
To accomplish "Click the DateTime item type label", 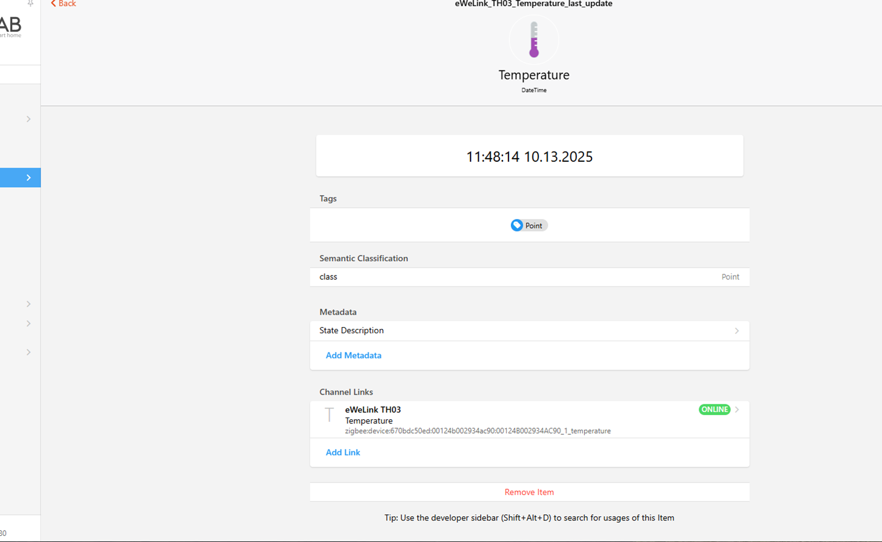I will pyautogui.click(x=534, y=90).
